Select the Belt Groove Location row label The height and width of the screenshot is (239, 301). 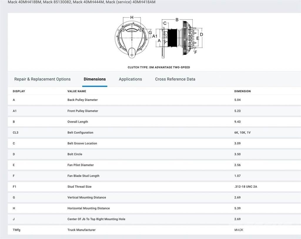(x=82, y=144)
